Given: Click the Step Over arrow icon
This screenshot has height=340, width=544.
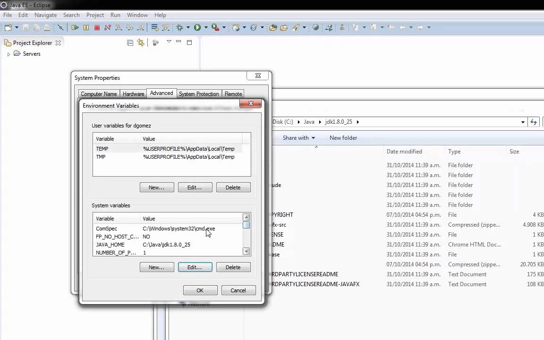Looking at the screenshot, I should pos(130,27).
